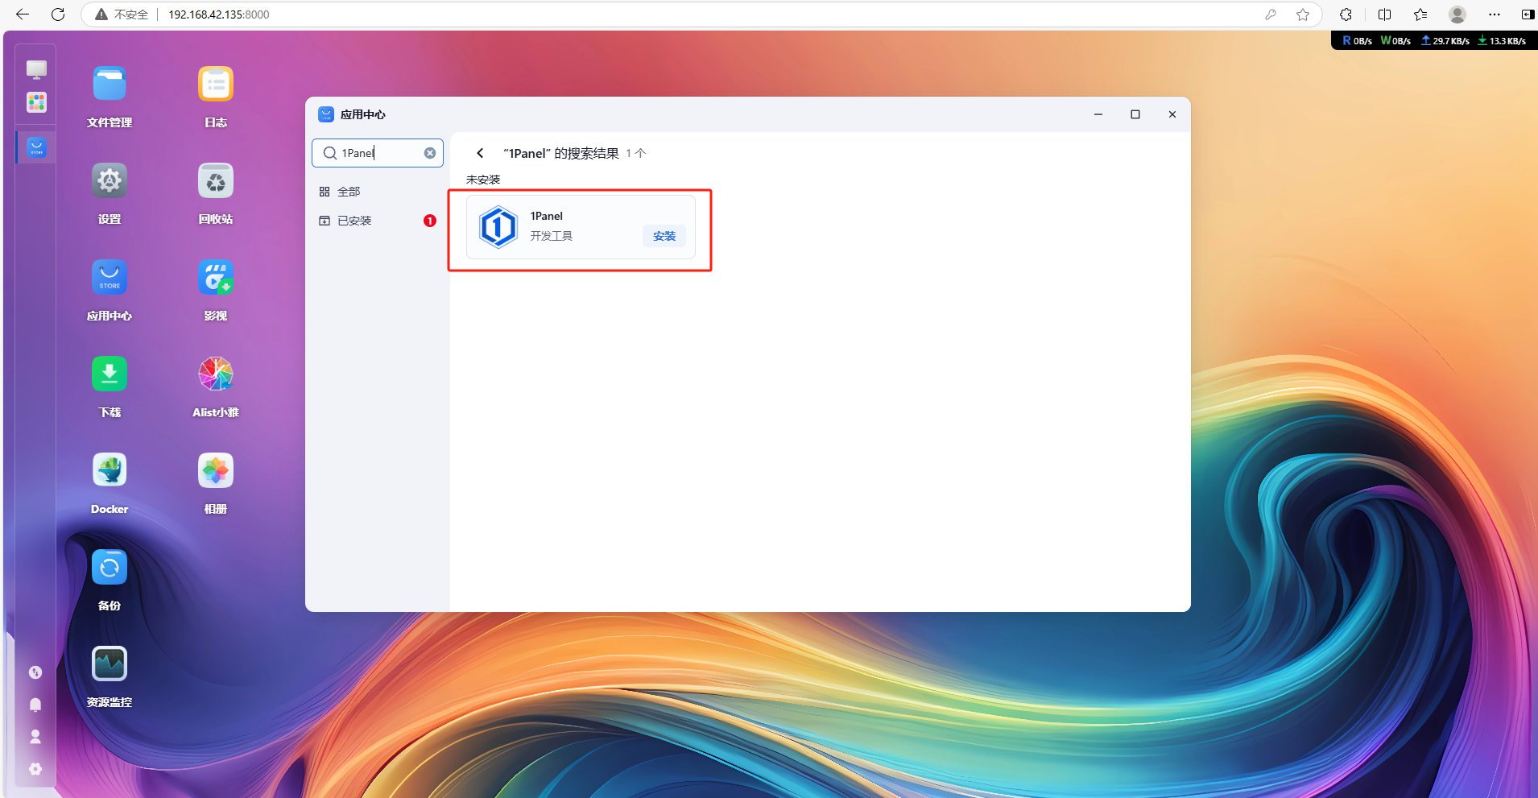
Task: Click the colorful app grid sidebar icon
Action: (36, 102)
